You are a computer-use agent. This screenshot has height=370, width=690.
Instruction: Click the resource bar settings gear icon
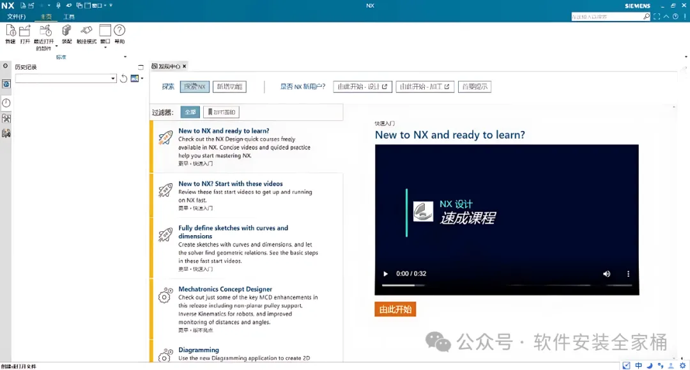(5, 66)
